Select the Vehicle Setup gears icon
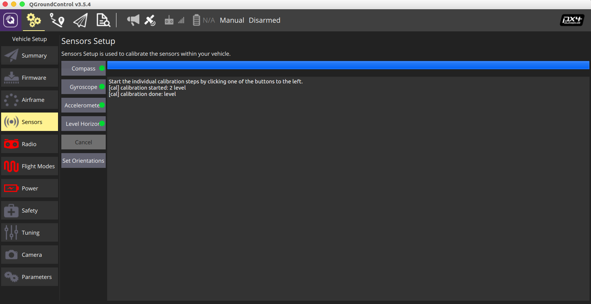This screenshot has height=304, width=591. tap(34, 20)
